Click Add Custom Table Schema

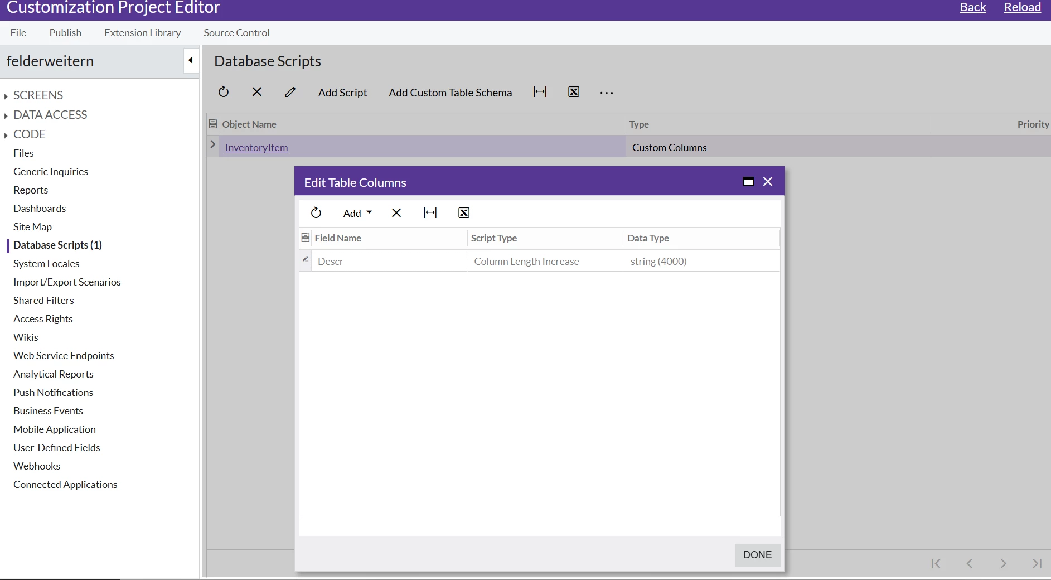pyautogui.click(x=451, y=93)
